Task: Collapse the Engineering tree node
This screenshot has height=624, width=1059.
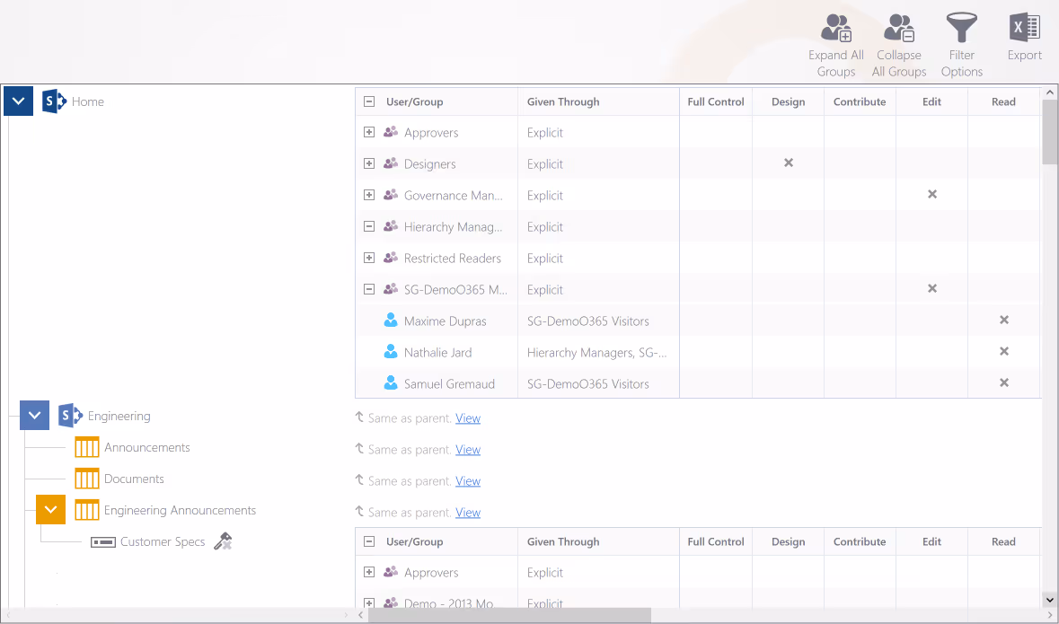Action: click(34, 416)
